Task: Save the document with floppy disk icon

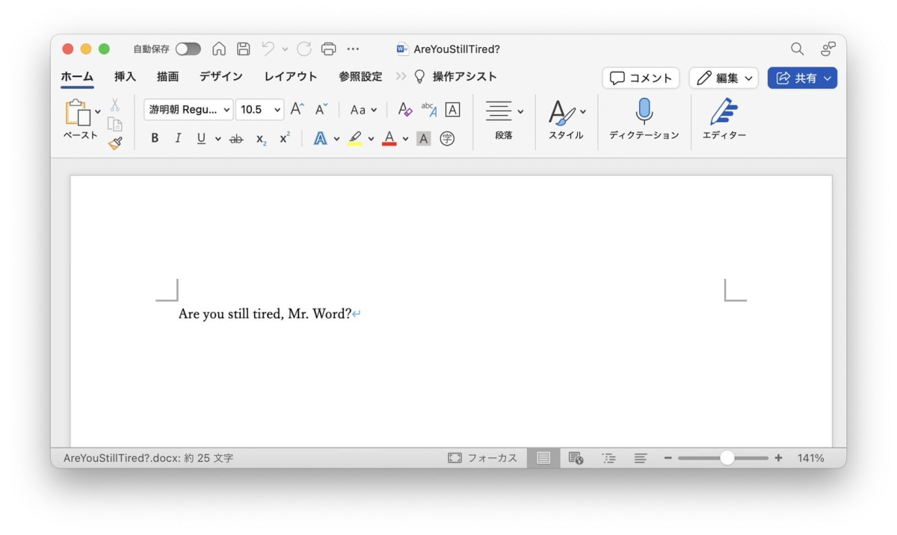Action: (x=243, y=49)
